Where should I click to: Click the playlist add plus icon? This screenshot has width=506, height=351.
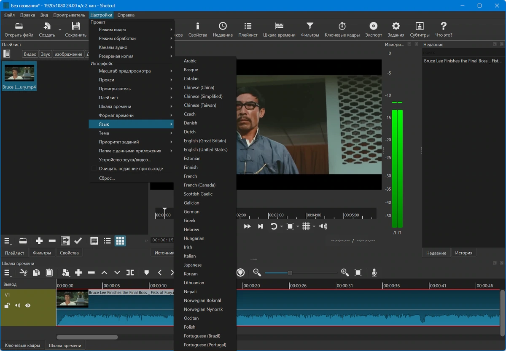39,240
